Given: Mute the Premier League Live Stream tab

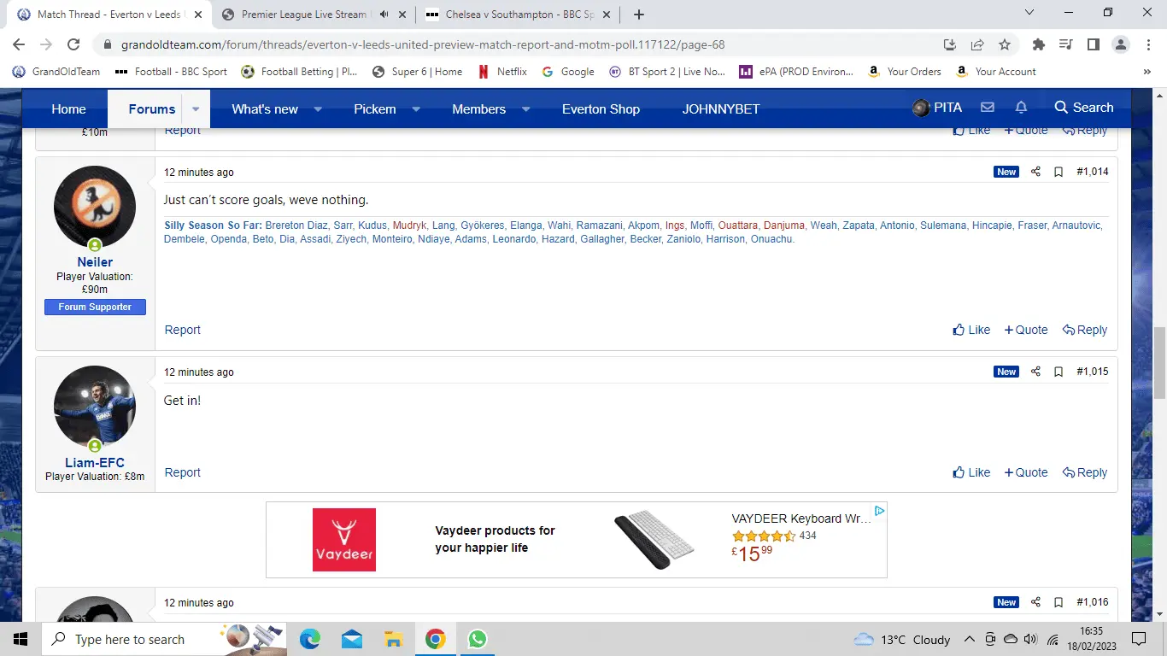Looking at the screenshot, I should (384, 15).
